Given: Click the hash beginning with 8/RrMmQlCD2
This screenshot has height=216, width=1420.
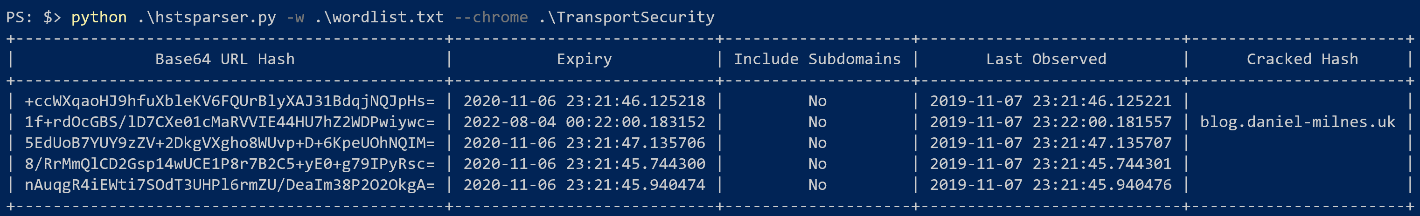Looking at the screenshot, I should click(x=230, y=163).
